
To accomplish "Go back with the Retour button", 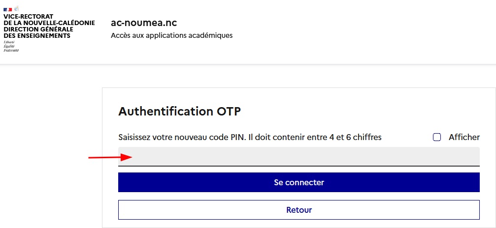I will (298, 210).
